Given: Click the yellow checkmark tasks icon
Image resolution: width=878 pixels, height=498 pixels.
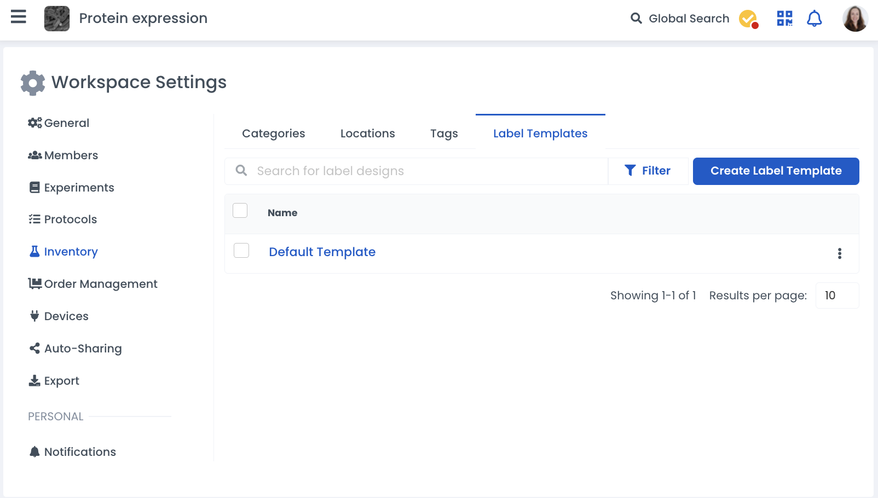Looking at the screenshot, I should coord(748,19).
